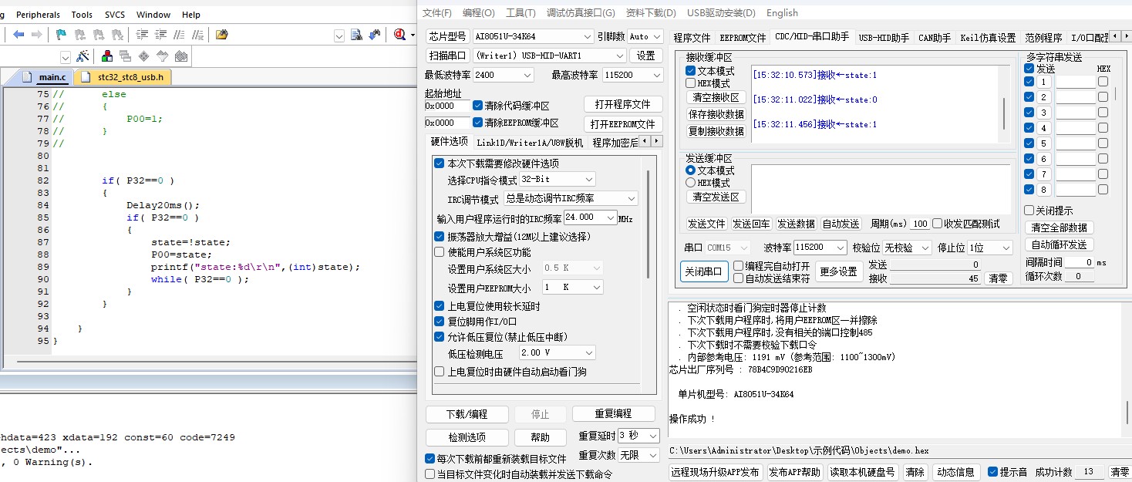
Task: Toggle 复位脚用作I/O口 checkbox
Action: 440,322
